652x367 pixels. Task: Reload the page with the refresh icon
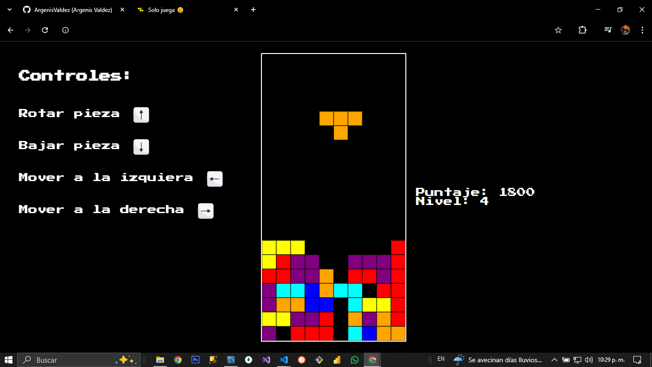click(x=45, y=30)
